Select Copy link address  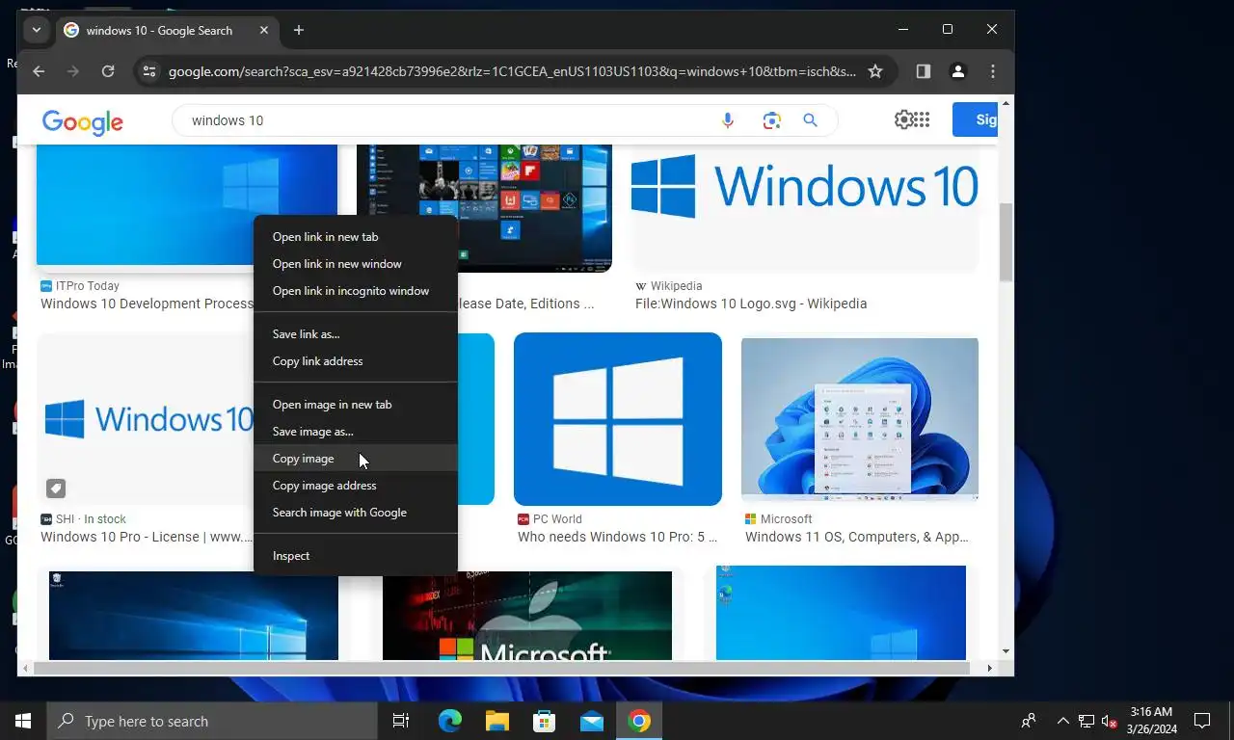[x=356, y=361]
